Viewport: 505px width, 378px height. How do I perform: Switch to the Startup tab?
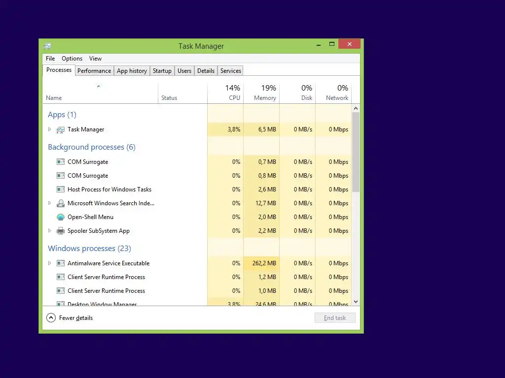(x=162, y=71)
